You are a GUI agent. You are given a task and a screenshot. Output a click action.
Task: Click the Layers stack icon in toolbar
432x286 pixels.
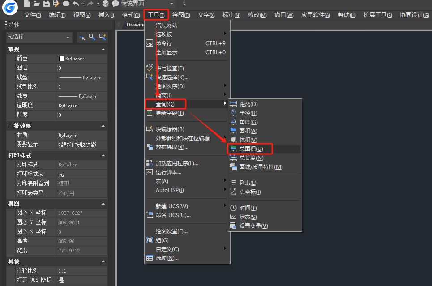point(106,4)
